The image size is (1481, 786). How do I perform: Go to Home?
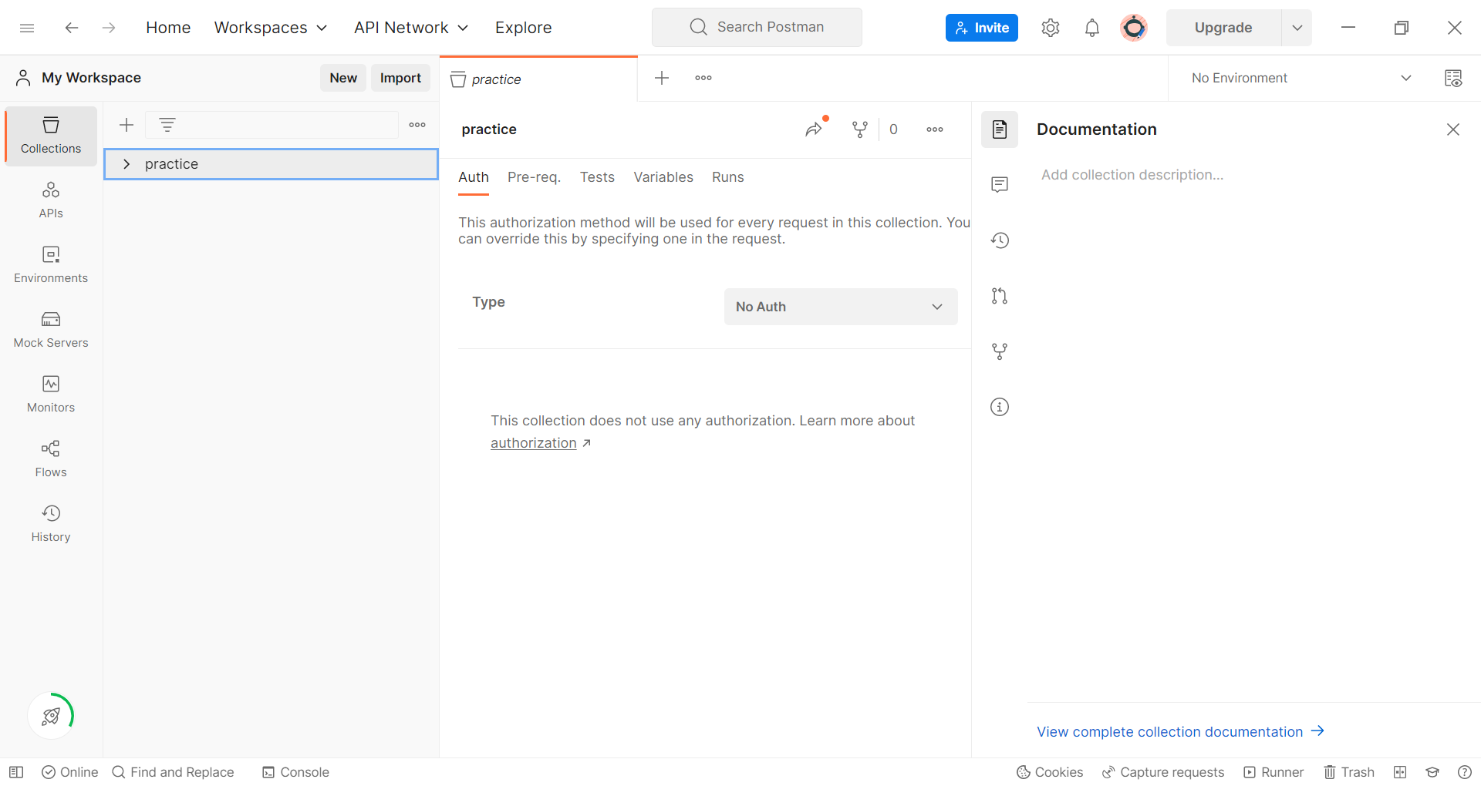coord(168,28)
